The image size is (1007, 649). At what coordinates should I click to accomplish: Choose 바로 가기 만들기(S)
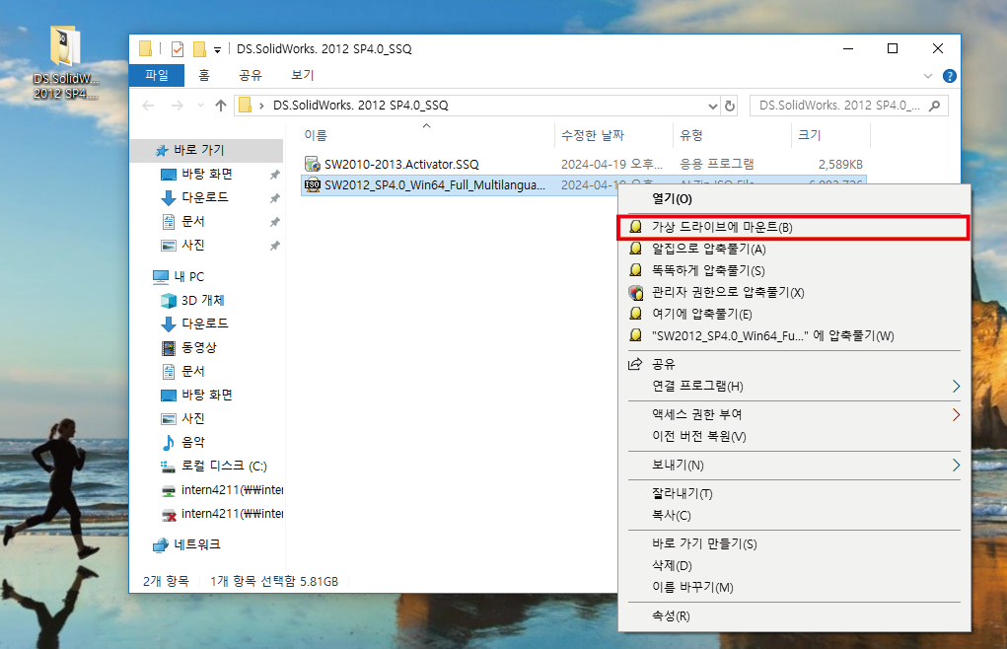click(794, 543)
